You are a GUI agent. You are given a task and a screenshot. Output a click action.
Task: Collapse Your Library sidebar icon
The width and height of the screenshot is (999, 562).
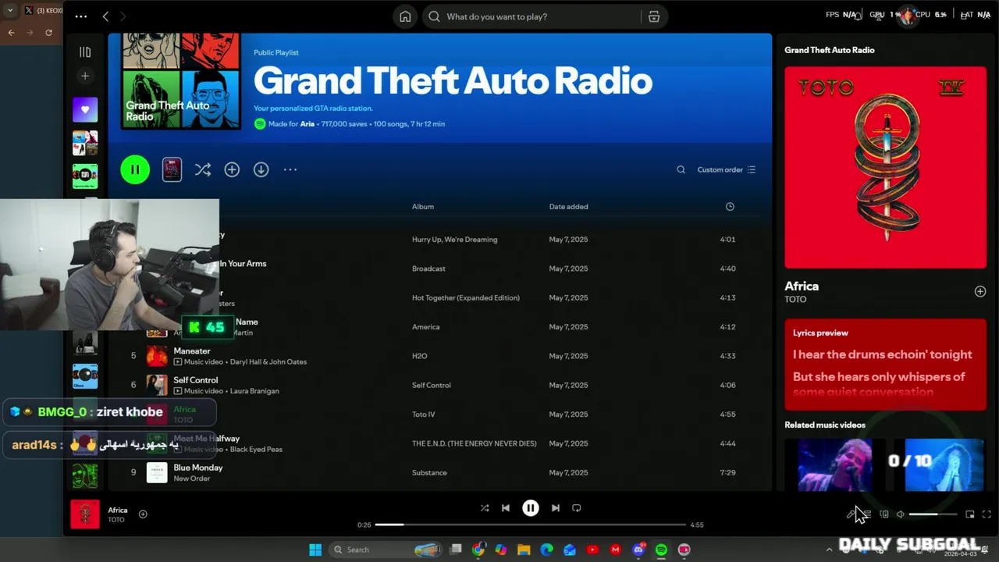(85, 52)
